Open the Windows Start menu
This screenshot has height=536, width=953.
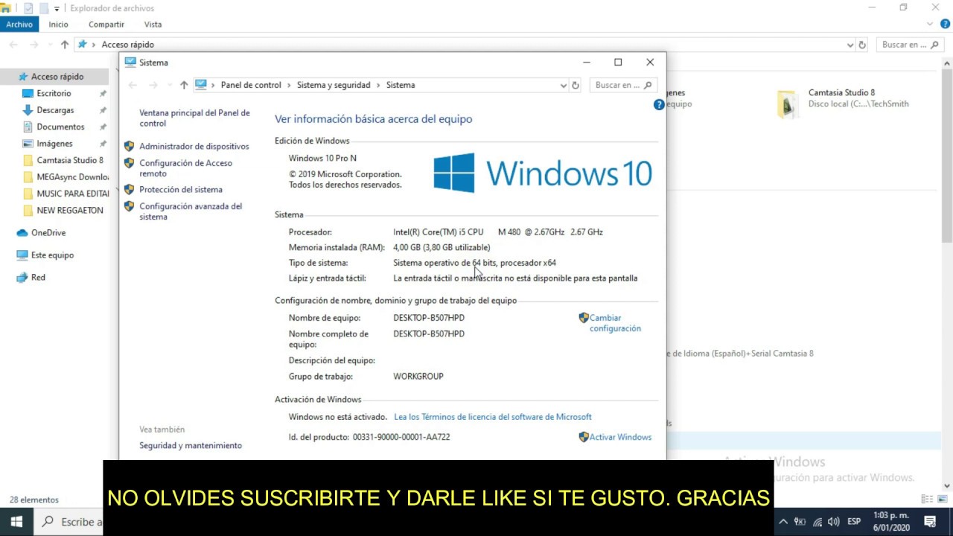[16, 521]
